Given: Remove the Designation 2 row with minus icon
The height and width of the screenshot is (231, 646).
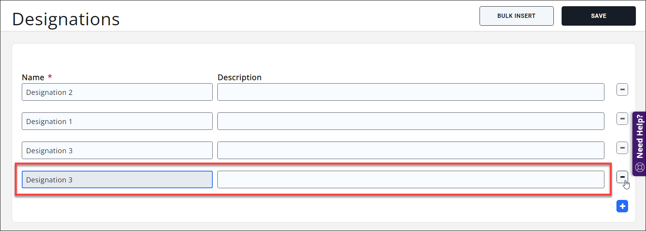Looking at the screenshot, I should point(622,89).
